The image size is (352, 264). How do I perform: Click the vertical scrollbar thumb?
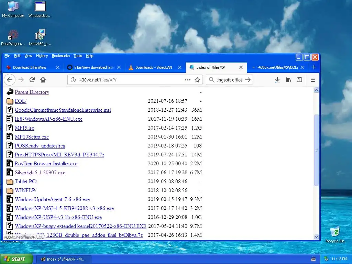316,150
